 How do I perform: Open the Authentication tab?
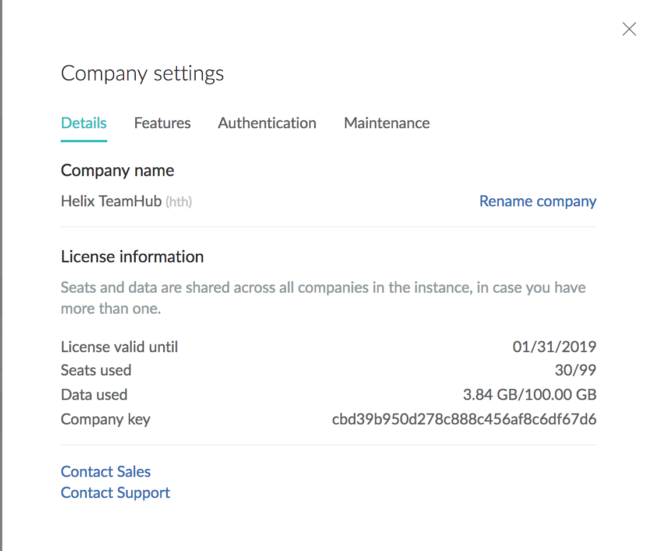(267, 123)
